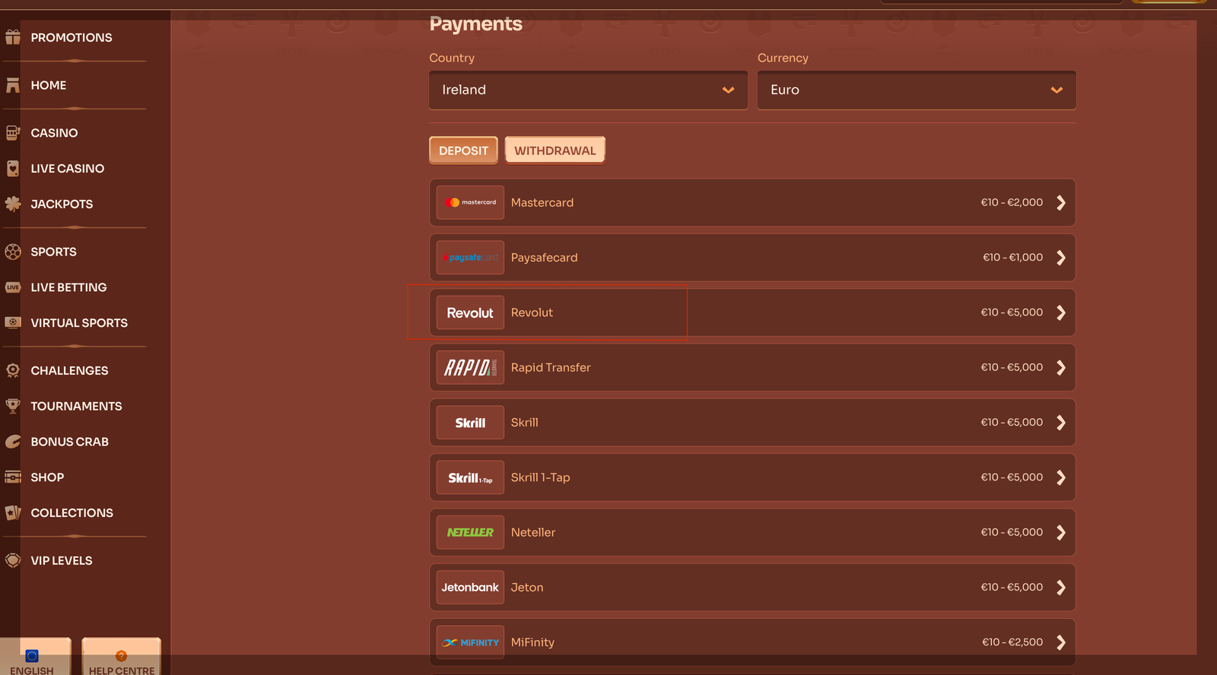This screenshot has height=675, width=1217.
Task: Click the MiFinity logo
Action: click(x=470, y=642)
